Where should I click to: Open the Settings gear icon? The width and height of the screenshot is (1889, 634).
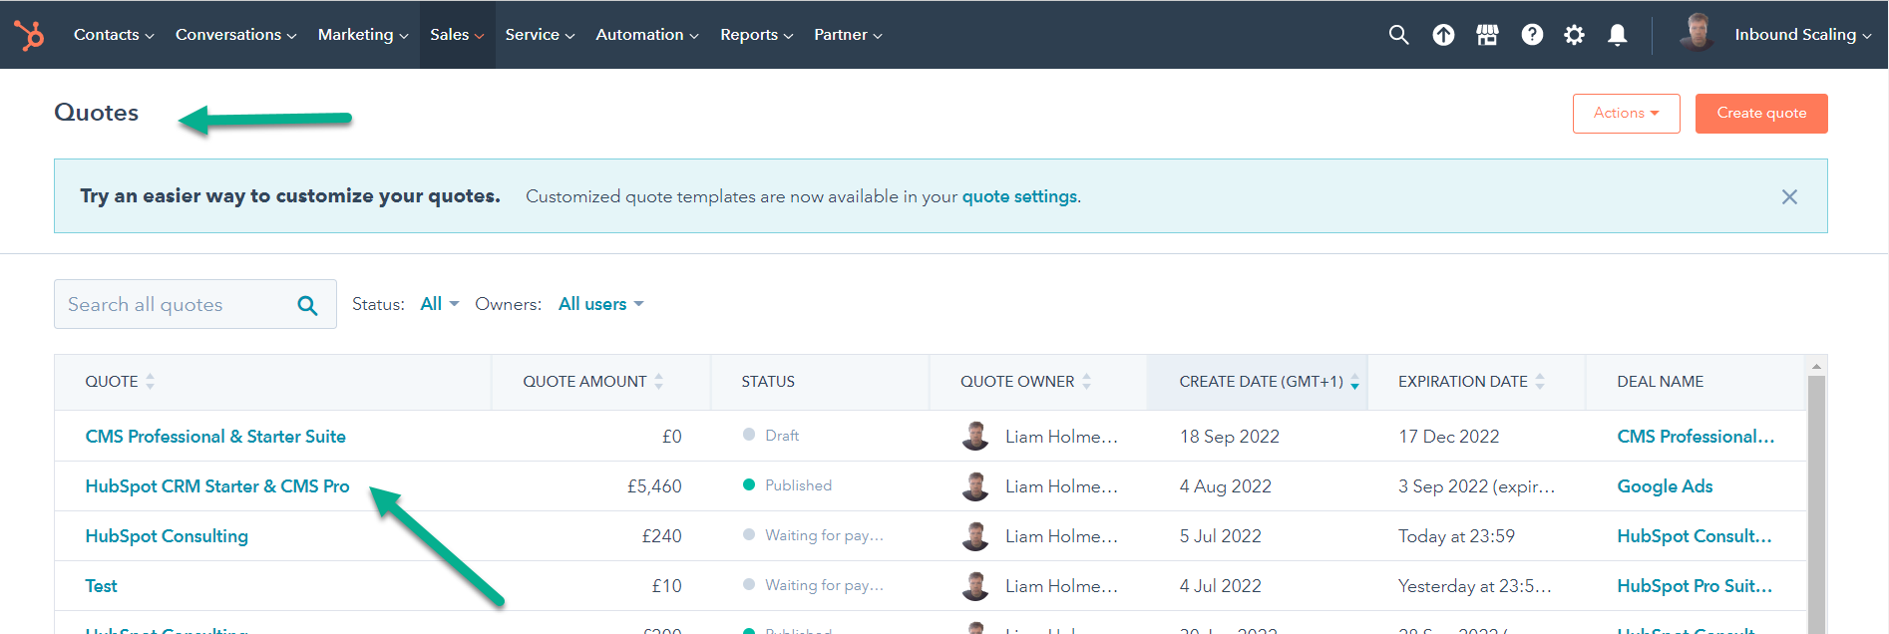(1574, 35)
